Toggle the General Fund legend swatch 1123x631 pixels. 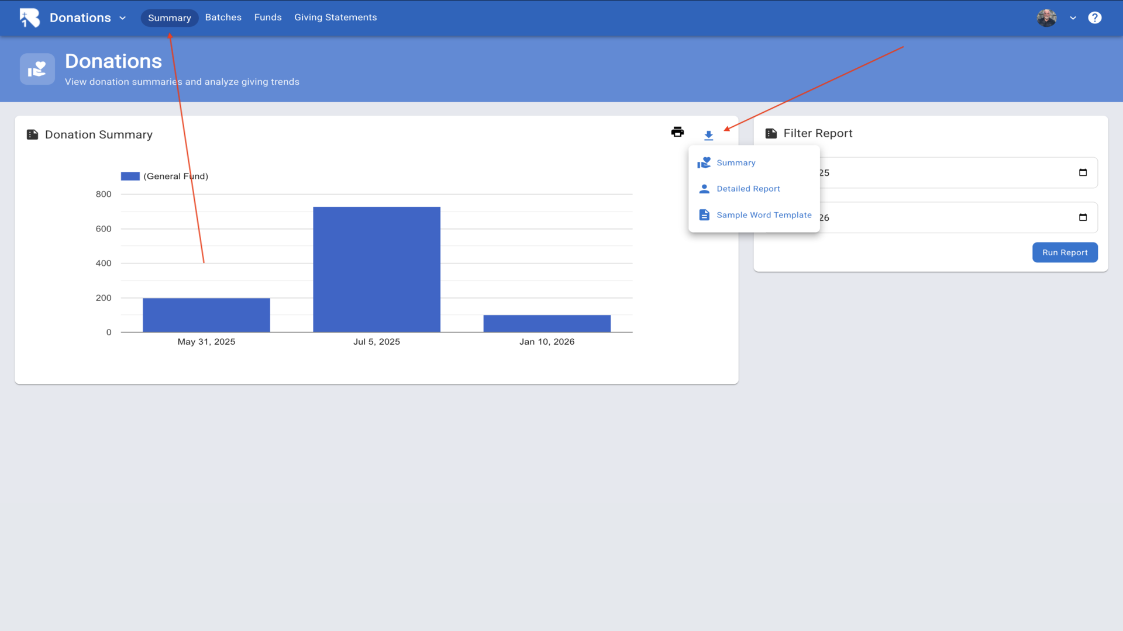coord(130,176)
